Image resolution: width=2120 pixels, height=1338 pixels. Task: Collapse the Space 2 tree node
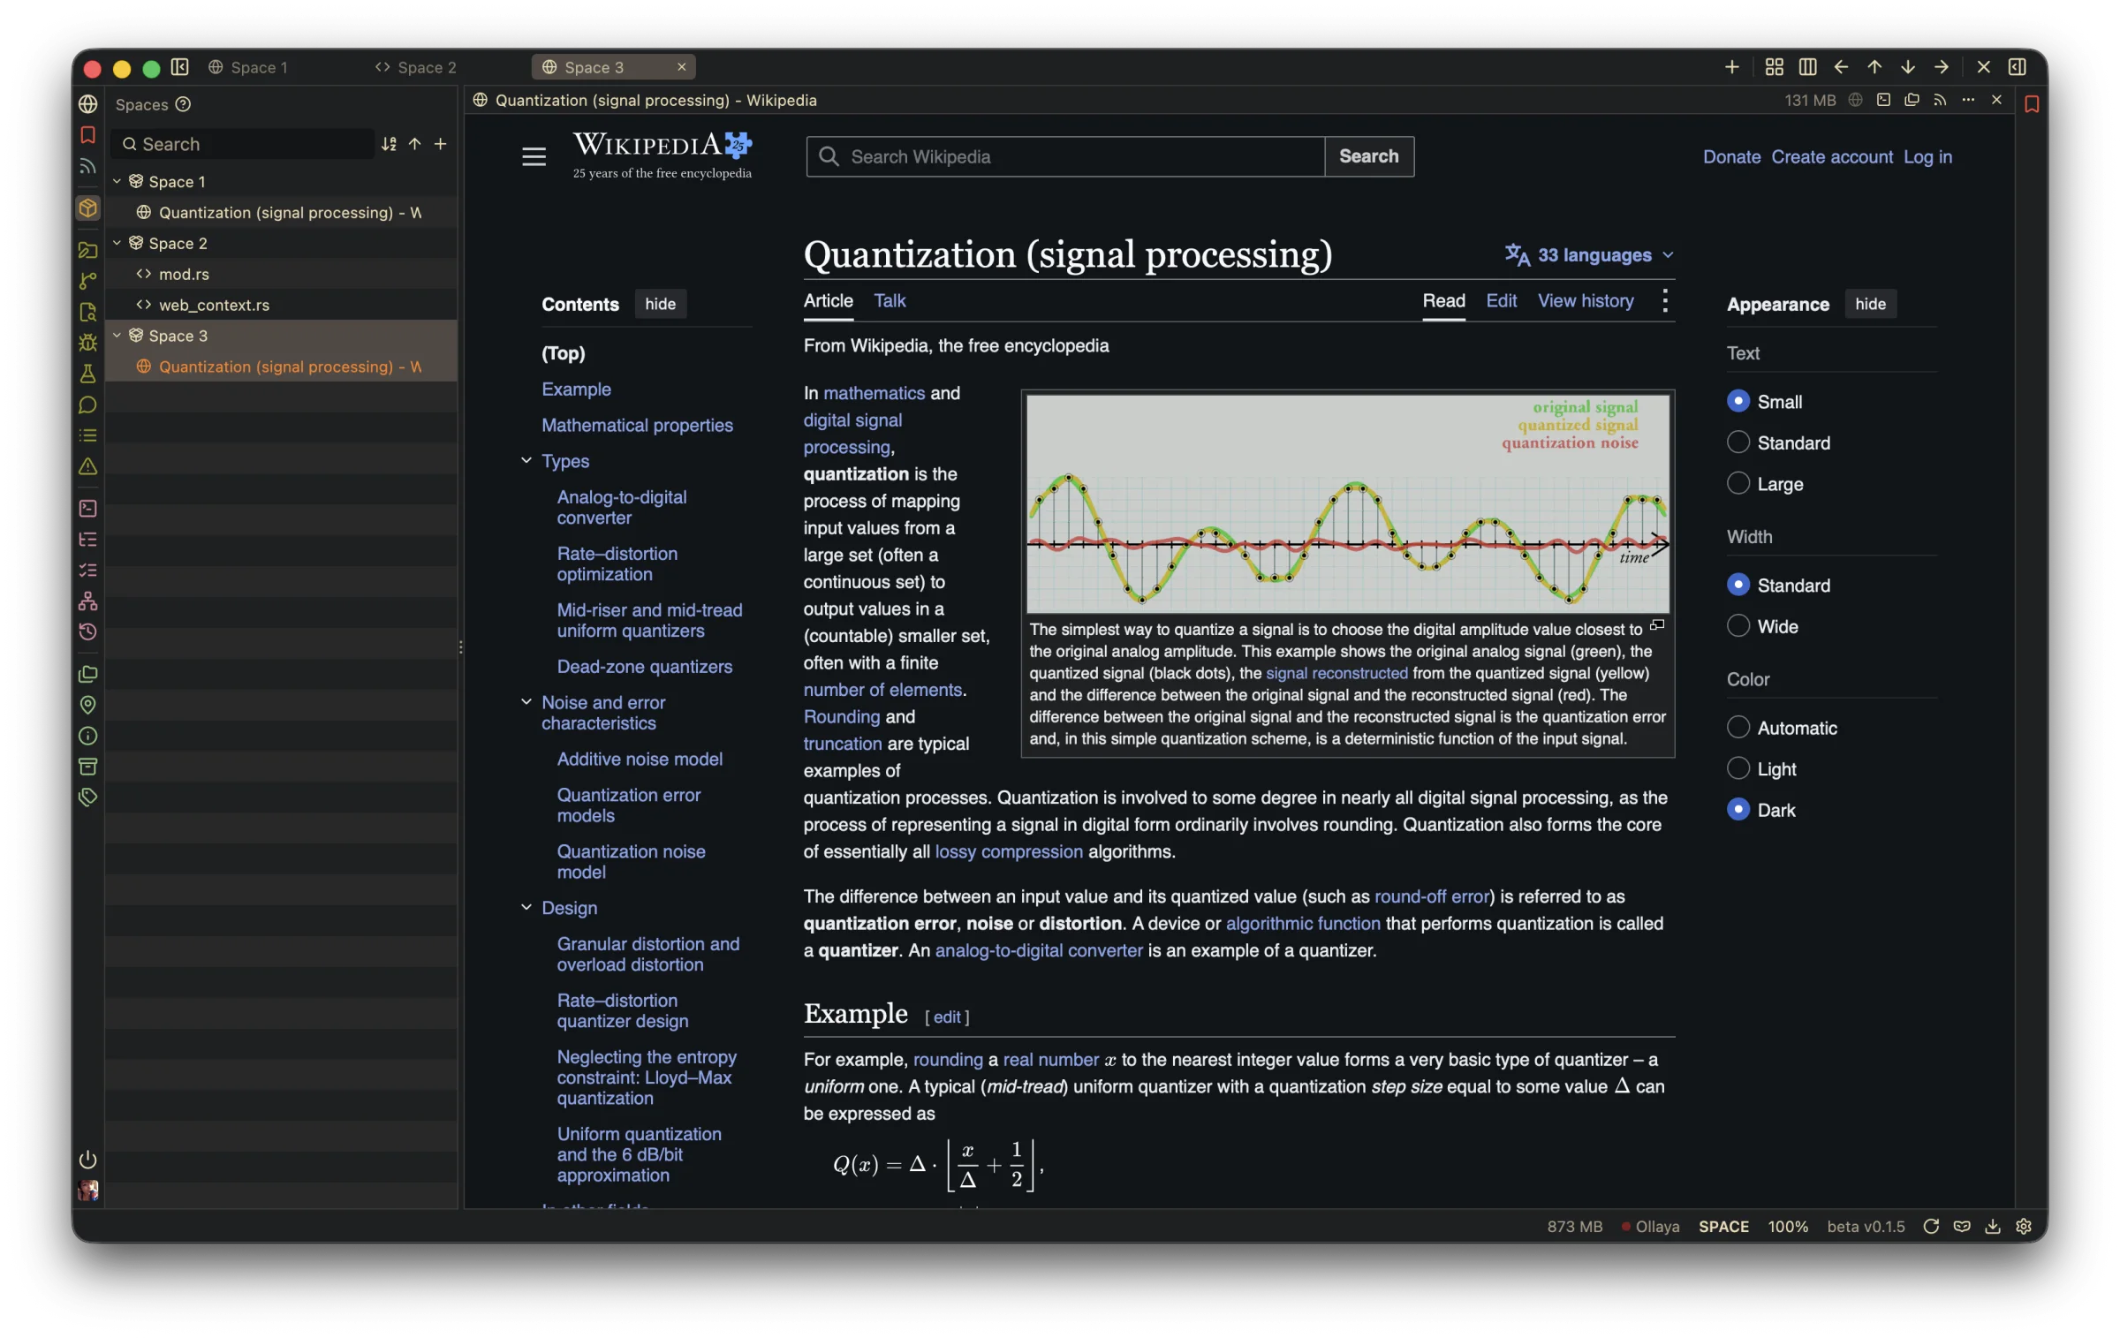pos(117,243)
